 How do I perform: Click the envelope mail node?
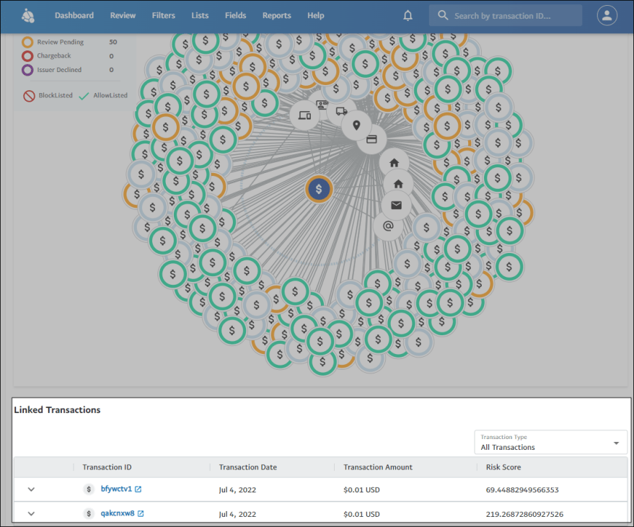click(x=396, y=205)
